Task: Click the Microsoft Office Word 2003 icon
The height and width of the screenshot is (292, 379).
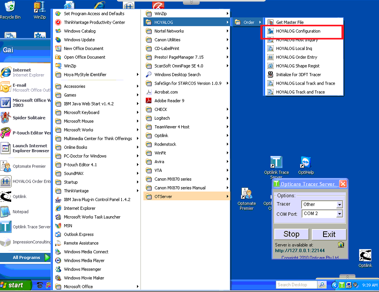Action: tap(6, 103)
